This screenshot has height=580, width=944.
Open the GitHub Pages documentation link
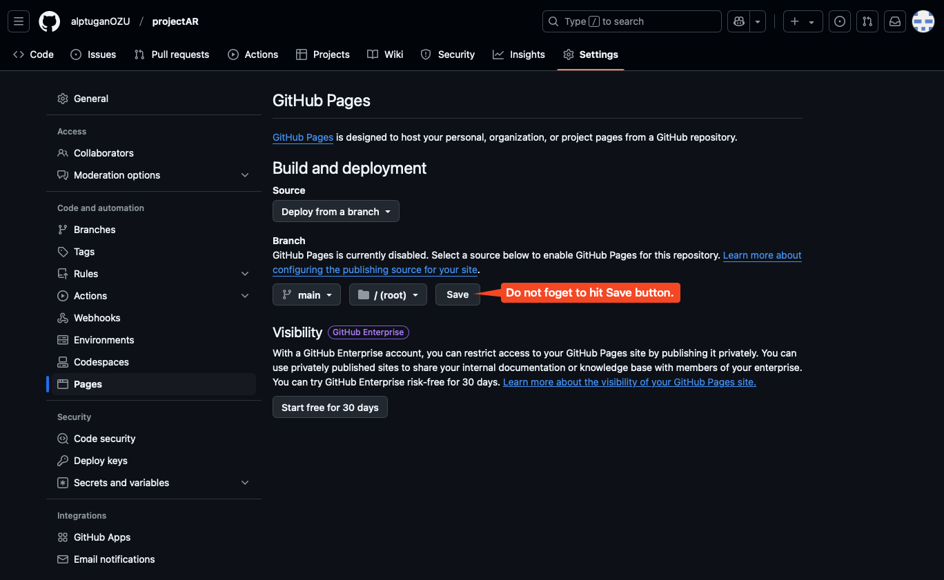tap(303, 137)
